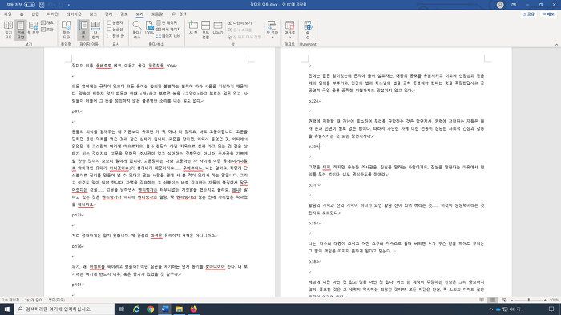Open Firefox from the taskbar
Screen dimensions: 561x315
194,309
